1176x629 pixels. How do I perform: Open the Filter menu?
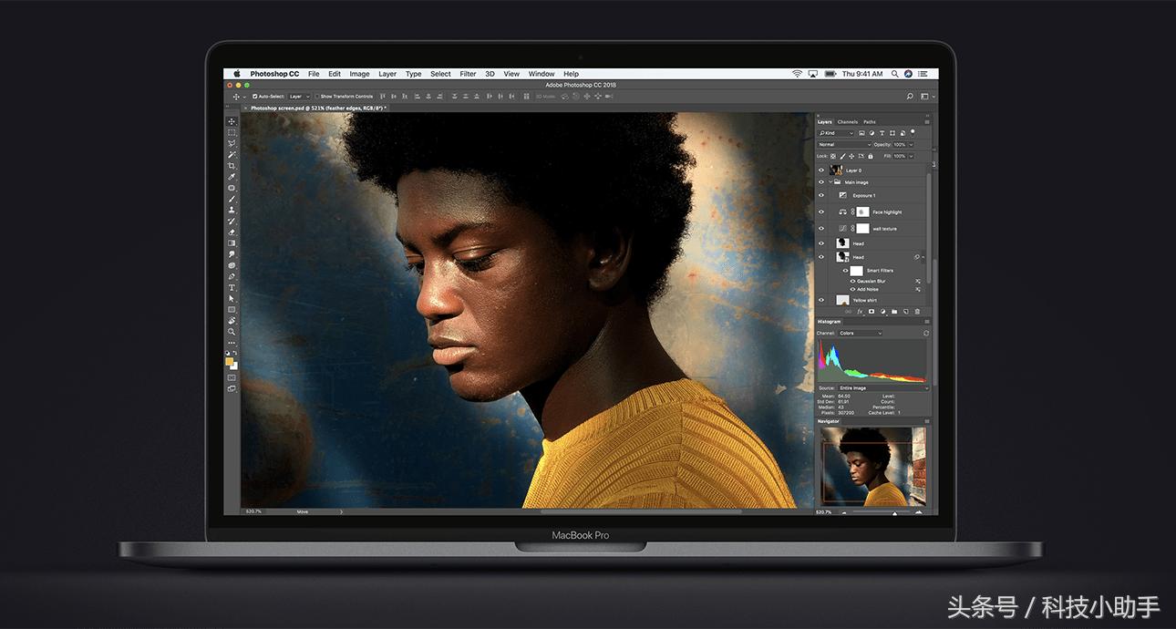click(467, 74)
